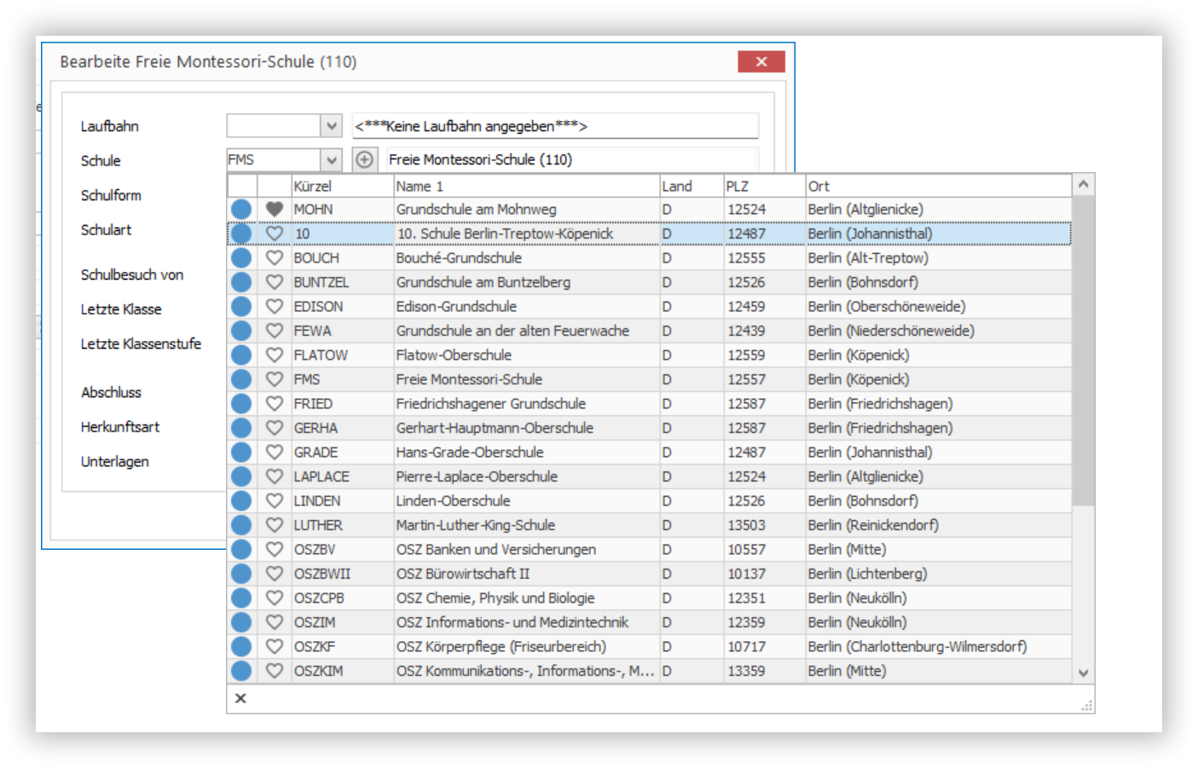Click the filled heart favorite for MOHN
The image size is (1198, 768).
(274, 209)
